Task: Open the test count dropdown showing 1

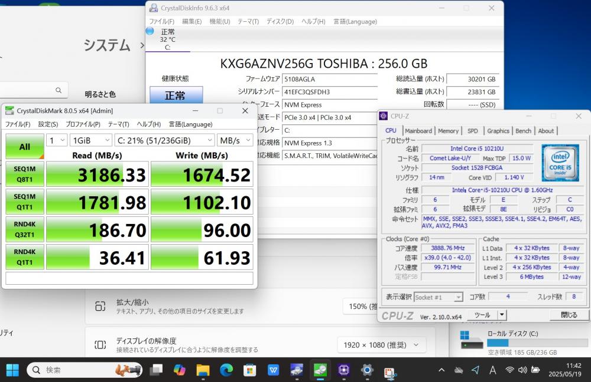Action: pyautogui.click(x=57, y=140)
